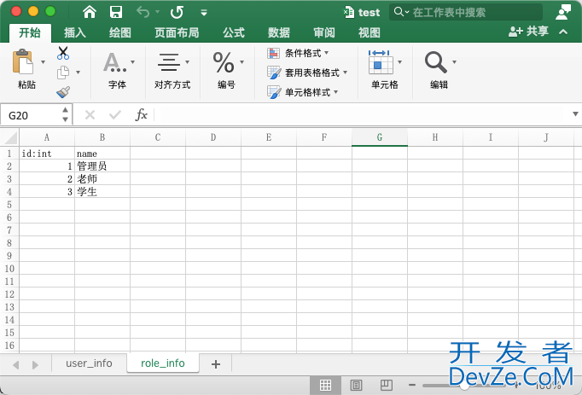Viewport: 582px width, 395px height.
Task: Switch to the 数据 ribbon tab
Action: coord(279,32)
